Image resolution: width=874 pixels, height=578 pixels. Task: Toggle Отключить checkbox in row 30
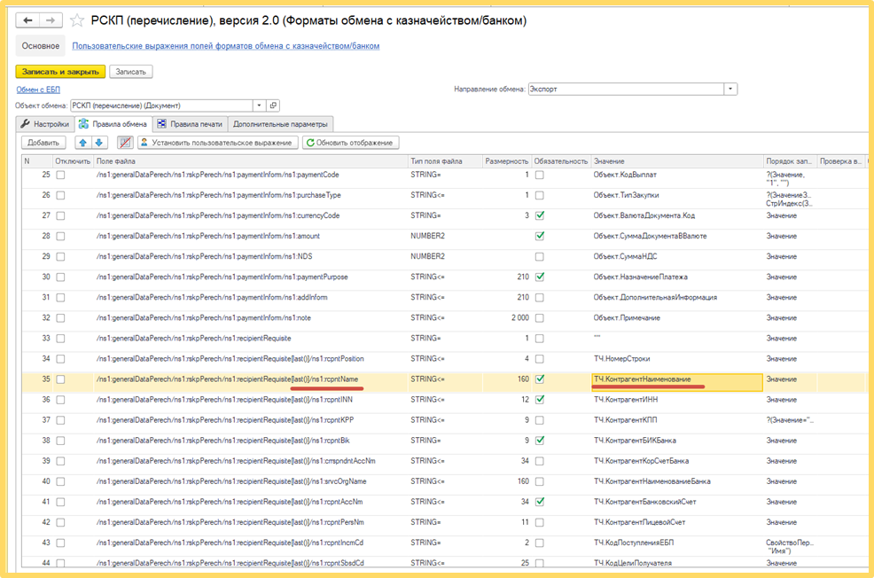[x=60, y=277]
